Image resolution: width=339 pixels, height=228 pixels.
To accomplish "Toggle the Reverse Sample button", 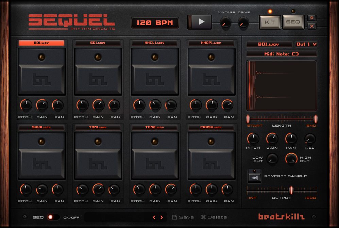I will click(x=254, y=176).
